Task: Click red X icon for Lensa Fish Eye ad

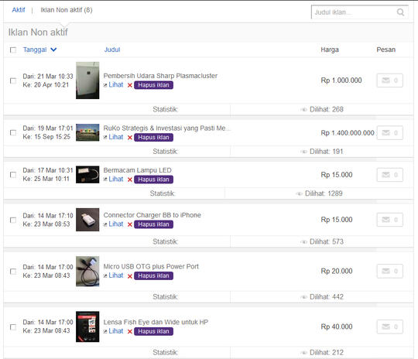Action: 130,331
